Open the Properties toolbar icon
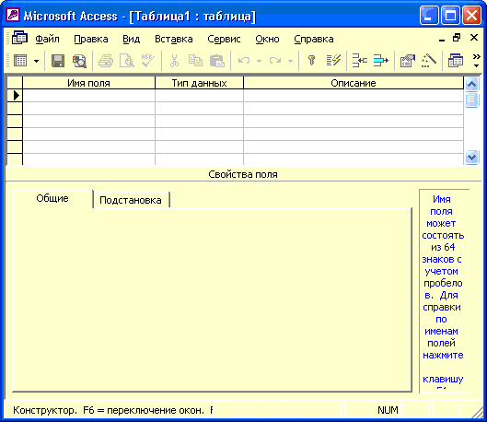 (408, 60)
